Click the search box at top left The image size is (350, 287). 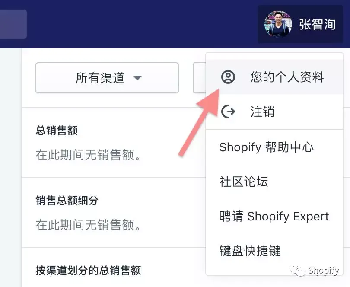coord(13,24)
